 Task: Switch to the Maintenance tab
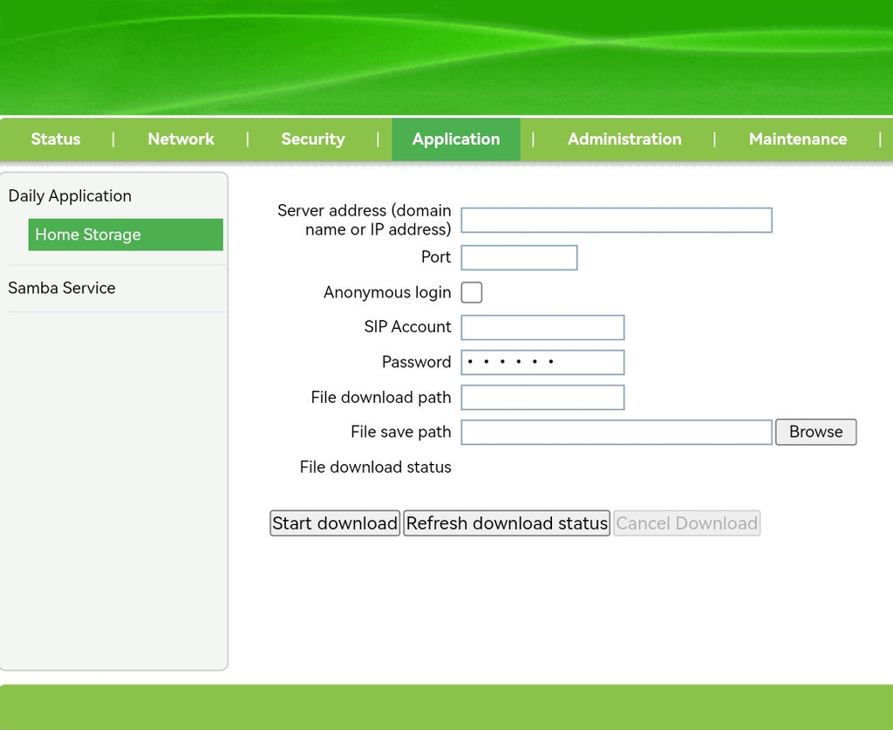tap(798, 140)
